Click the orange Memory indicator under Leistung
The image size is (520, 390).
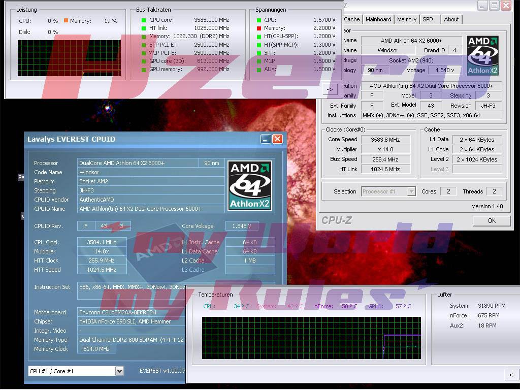pos(66,20)
